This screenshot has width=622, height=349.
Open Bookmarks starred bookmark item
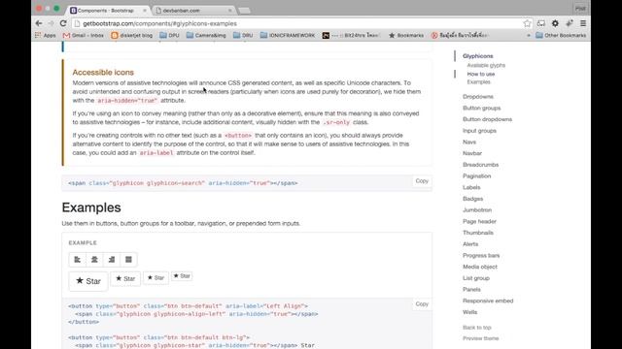pos(406,35)
